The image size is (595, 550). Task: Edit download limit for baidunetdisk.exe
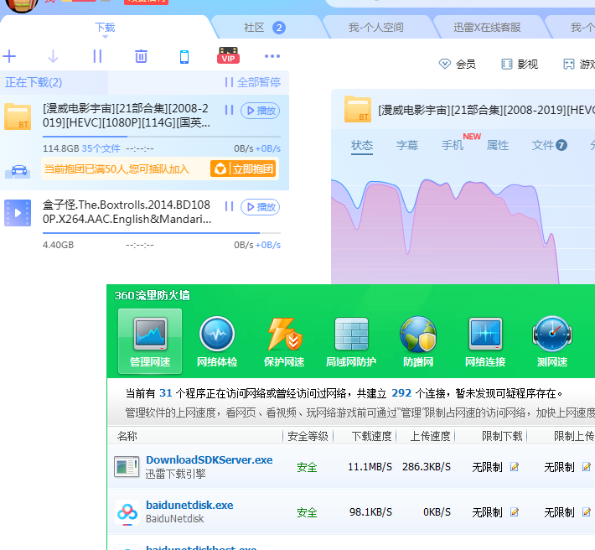click(x=515, y=511)
